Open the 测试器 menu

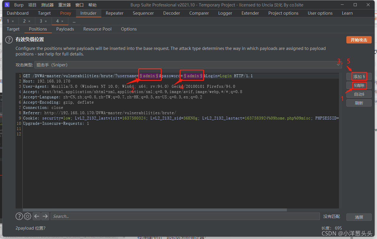pyautogui.click(x=47, y=5)
